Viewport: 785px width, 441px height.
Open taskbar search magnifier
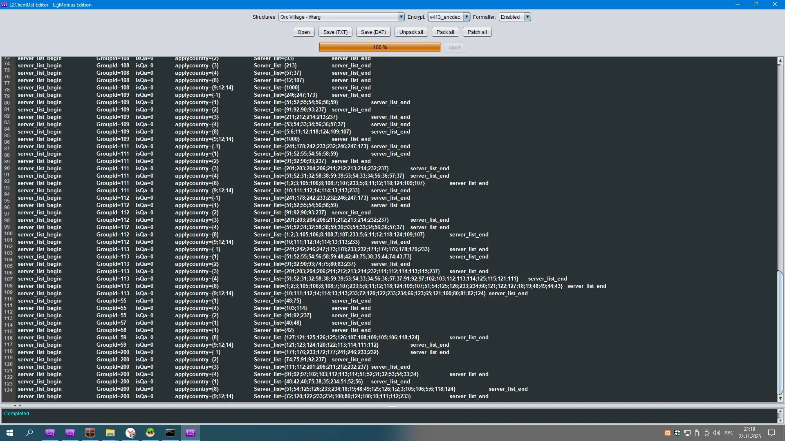pos(29,433)
